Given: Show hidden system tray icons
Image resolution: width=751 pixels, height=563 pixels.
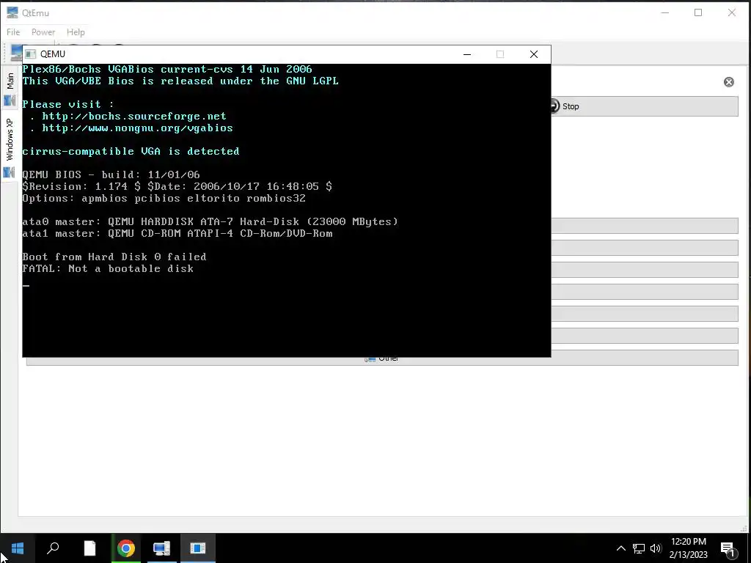Looking at the screenshot, I should [x=620, y=548].
